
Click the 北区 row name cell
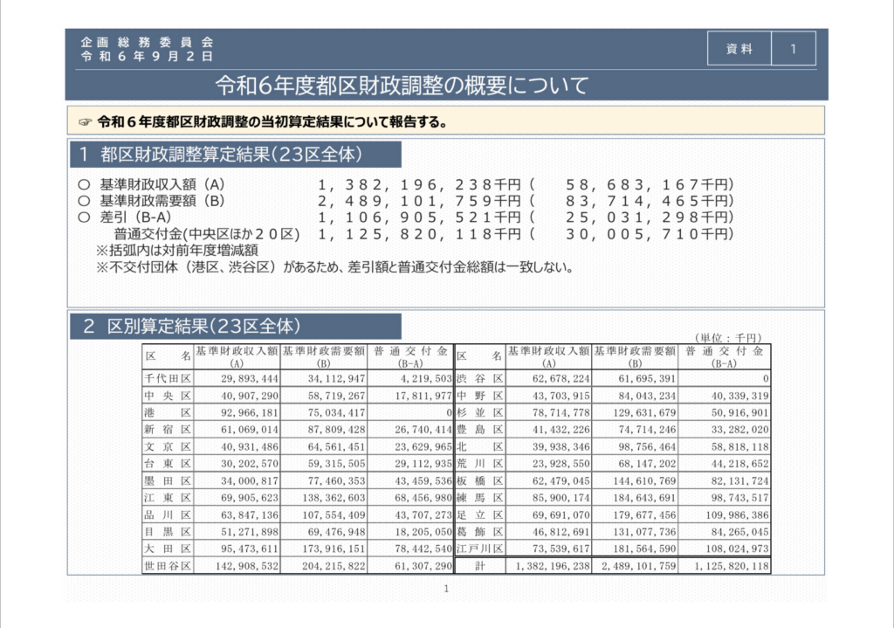(x=480, y=446)
